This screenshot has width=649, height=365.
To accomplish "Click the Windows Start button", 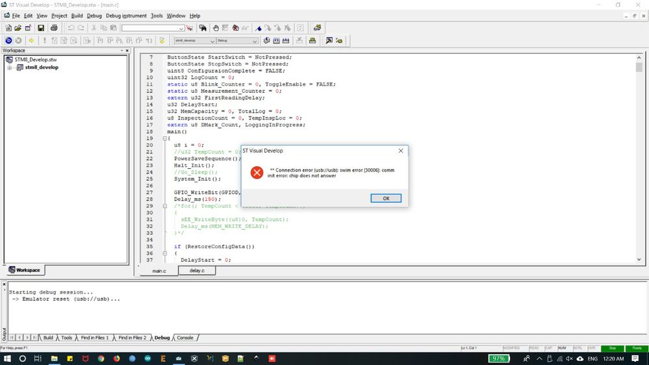I will tap(7, 359).
